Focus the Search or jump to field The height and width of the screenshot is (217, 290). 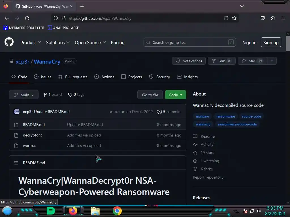(189, 42)
